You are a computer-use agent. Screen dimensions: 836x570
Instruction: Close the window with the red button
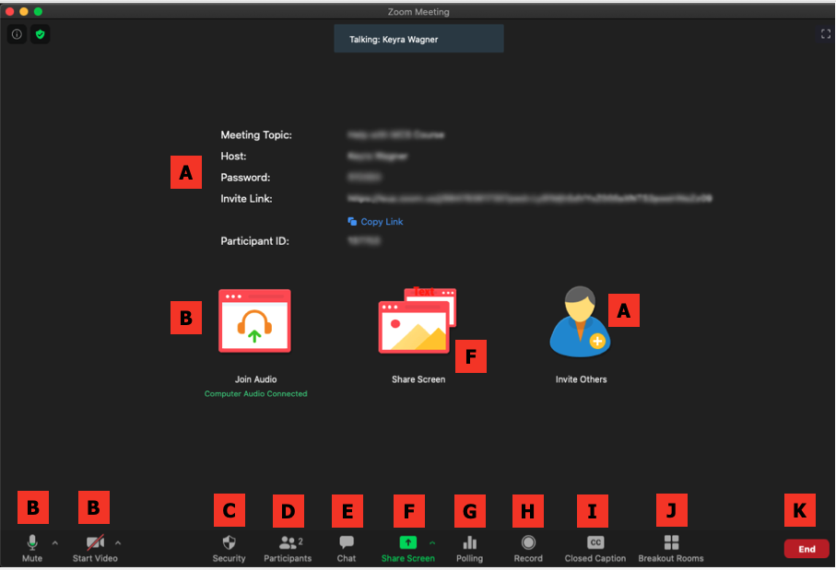(x=9, y=11)
